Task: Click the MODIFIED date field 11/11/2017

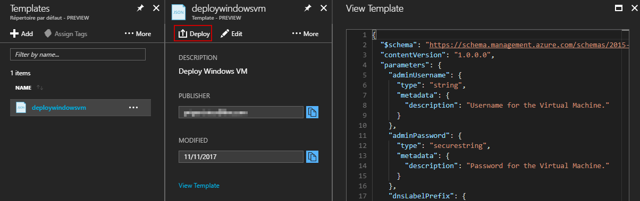Action: click(241, 157)
